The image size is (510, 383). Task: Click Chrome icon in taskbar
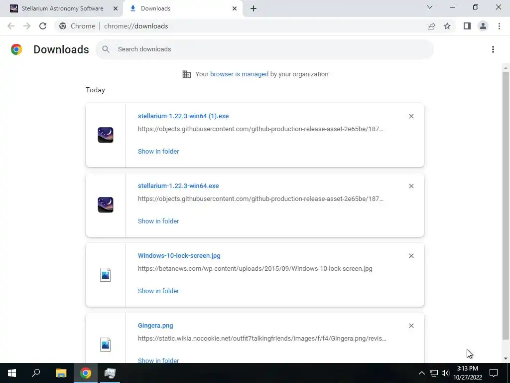pyautogui.click(x=86, y=373)
